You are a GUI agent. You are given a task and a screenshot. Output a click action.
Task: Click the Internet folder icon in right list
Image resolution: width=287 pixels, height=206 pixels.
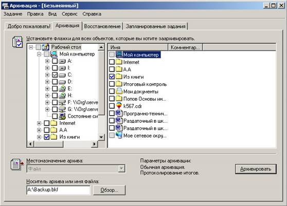coord(119,62)
